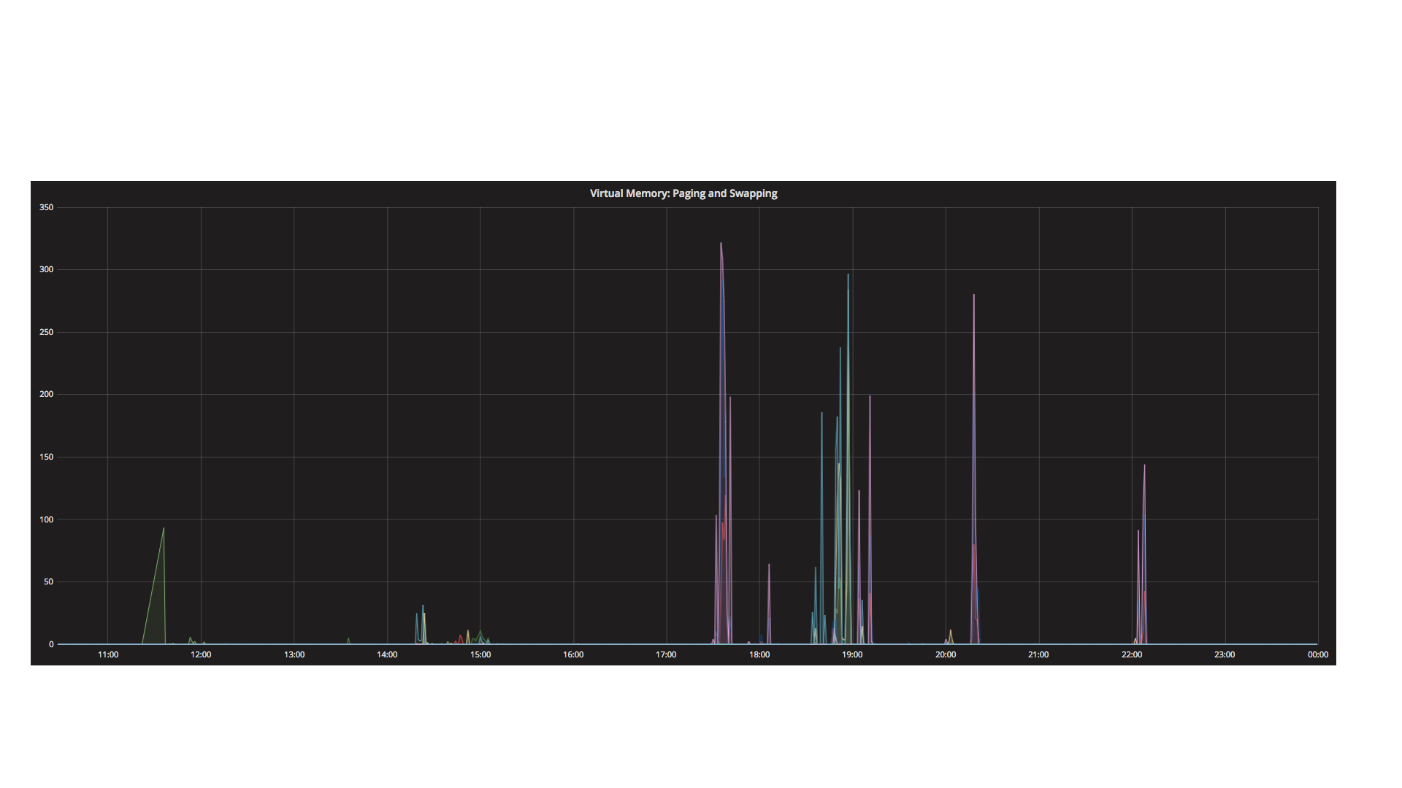Open the Virtual Memory panel title menu
1402x788 pixels.
point(683,193)
